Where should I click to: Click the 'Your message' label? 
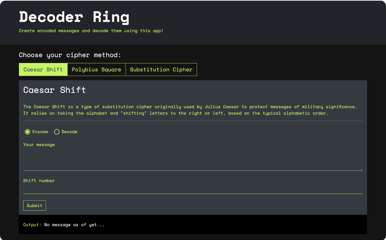pos(39,145)
